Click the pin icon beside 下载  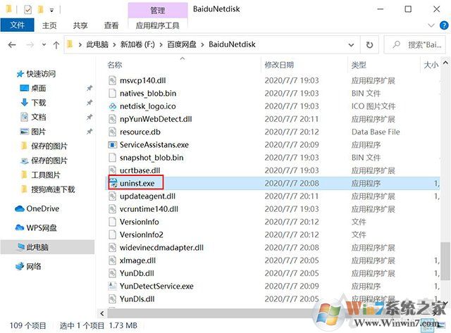(89, 103)
